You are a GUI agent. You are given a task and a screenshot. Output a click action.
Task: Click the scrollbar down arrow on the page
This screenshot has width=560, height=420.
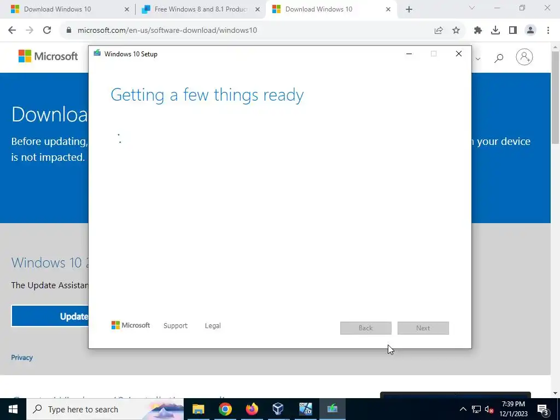tap(556, 393)
